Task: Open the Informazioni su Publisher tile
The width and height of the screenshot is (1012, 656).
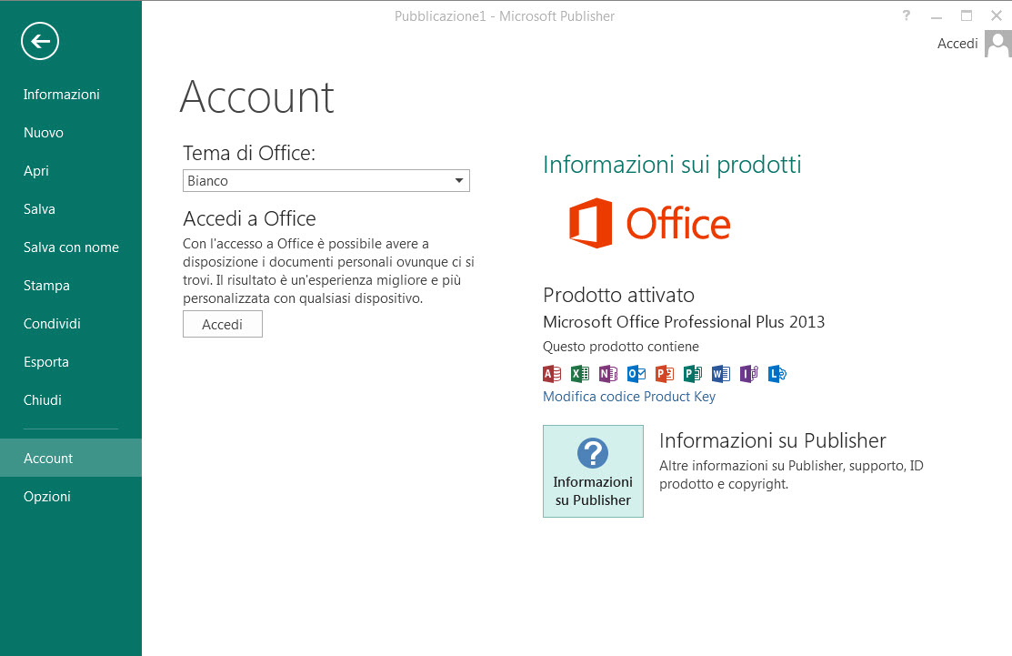Action: coord(593,470)
